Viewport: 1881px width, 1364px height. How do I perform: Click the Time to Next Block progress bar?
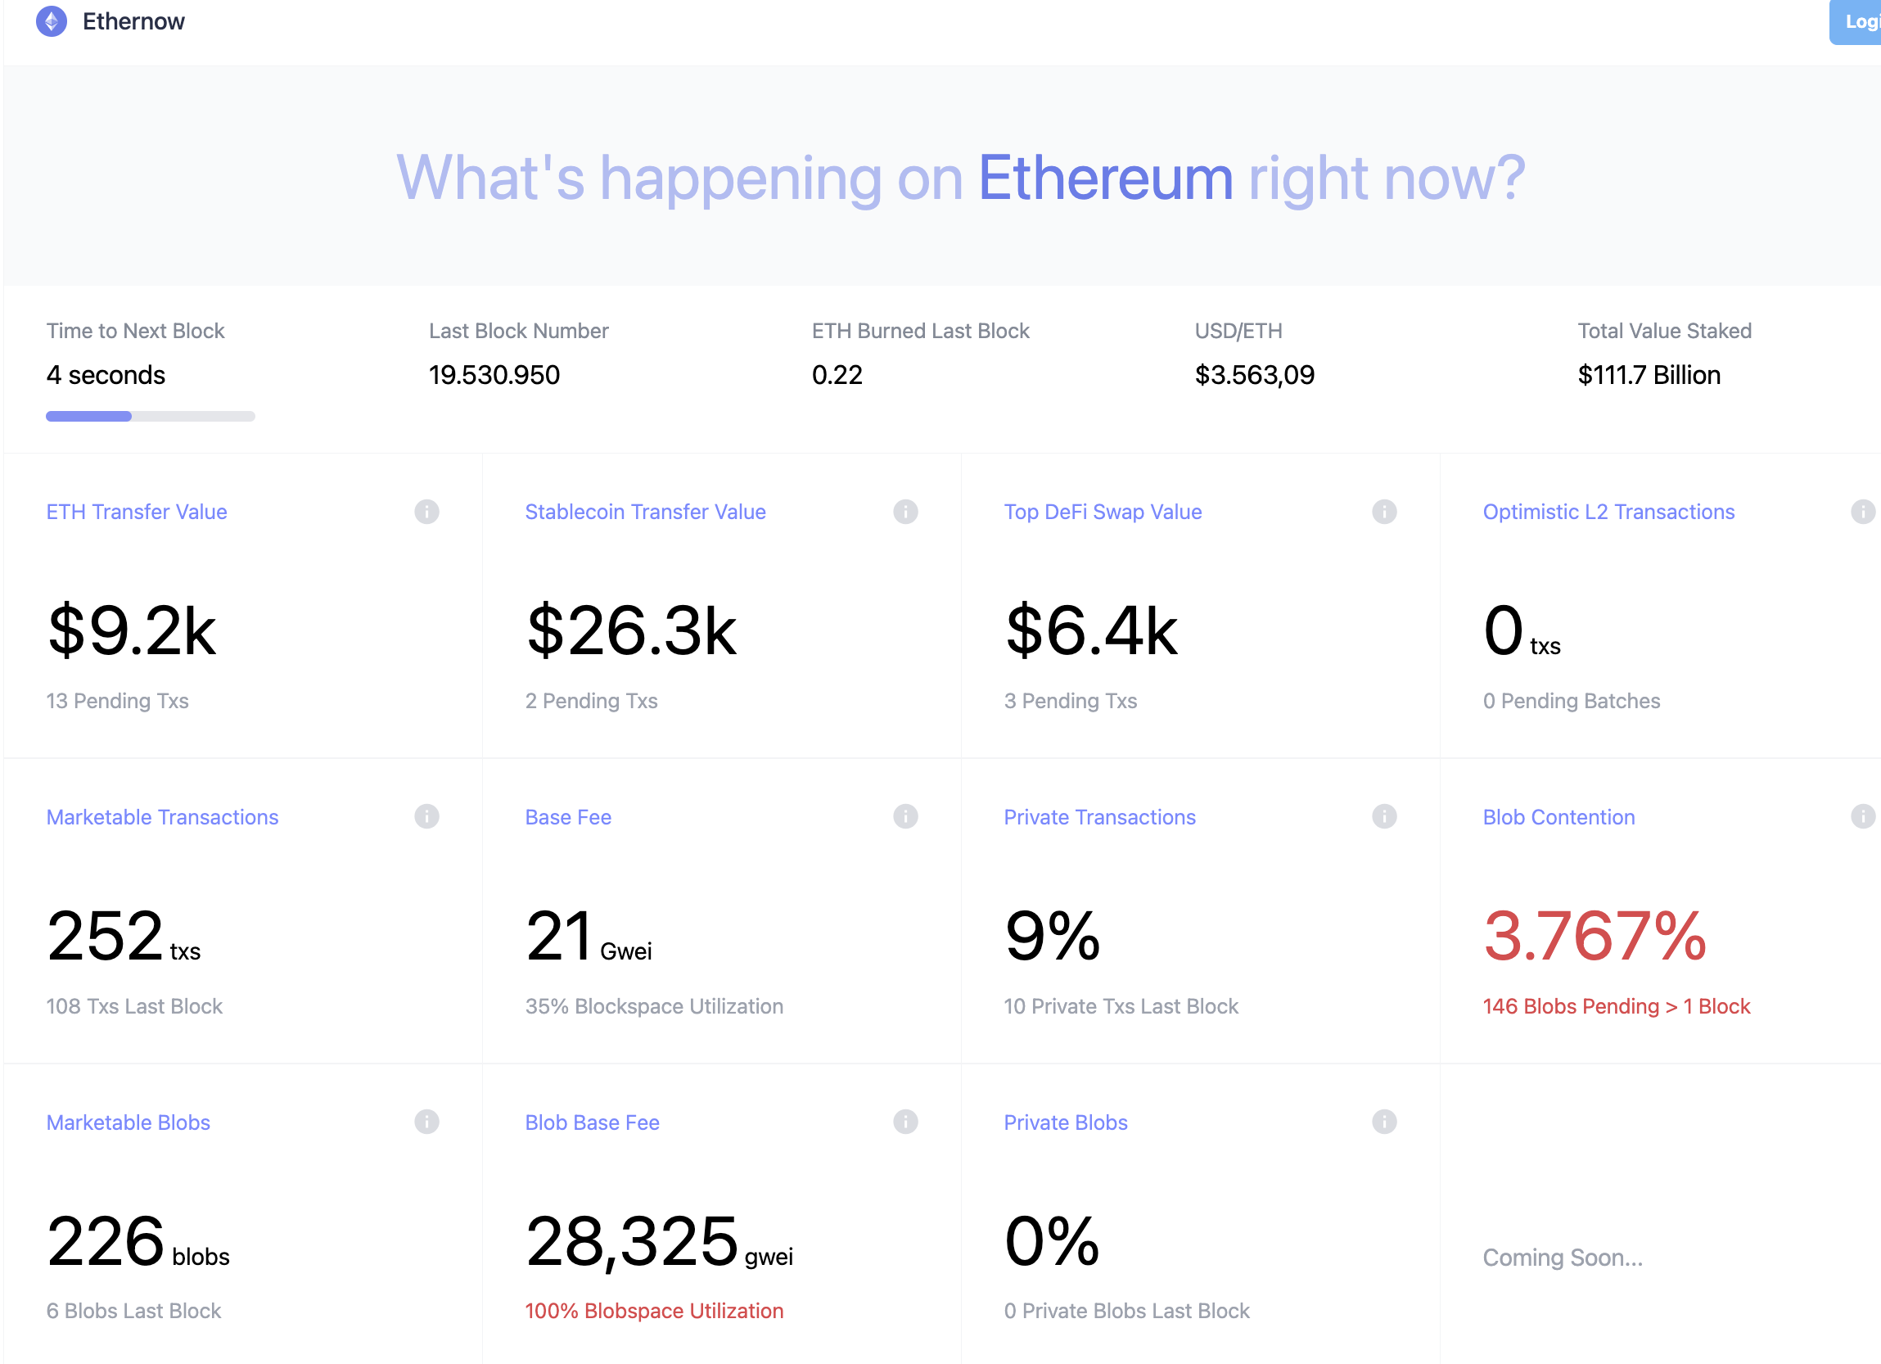coord(150,416)
